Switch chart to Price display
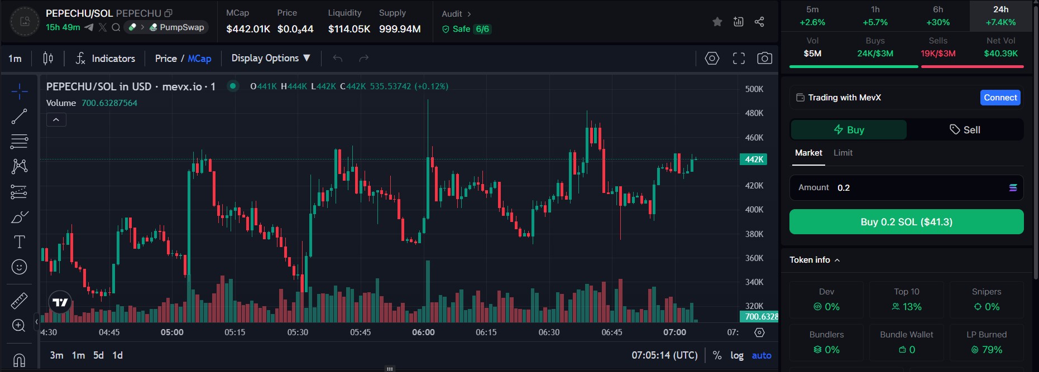The height and width of the screenshot is (372, 1039). [166, 58]
